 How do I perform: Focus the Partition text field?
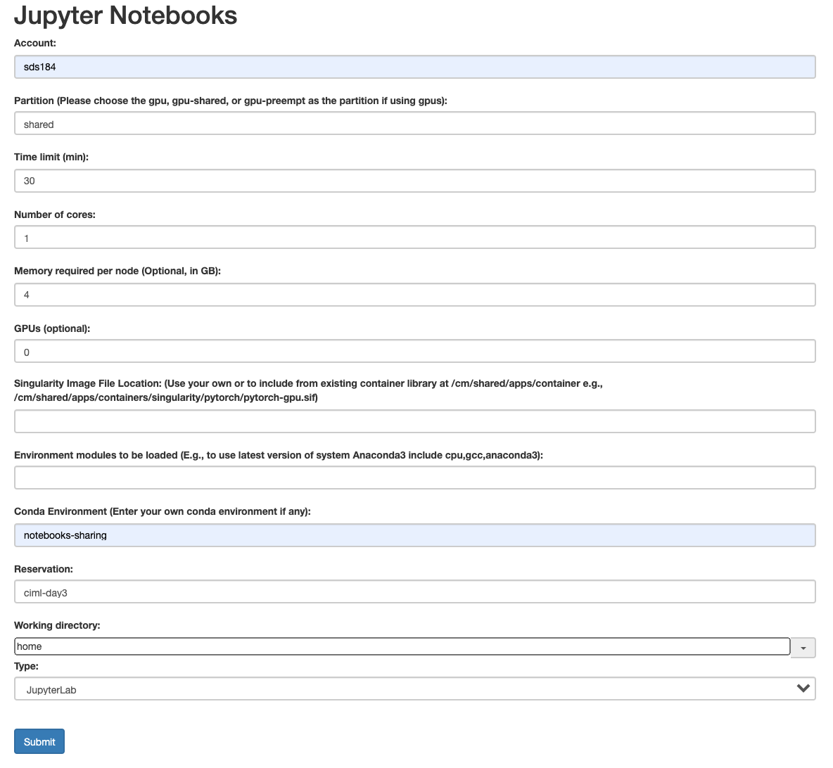coord(414,124)
